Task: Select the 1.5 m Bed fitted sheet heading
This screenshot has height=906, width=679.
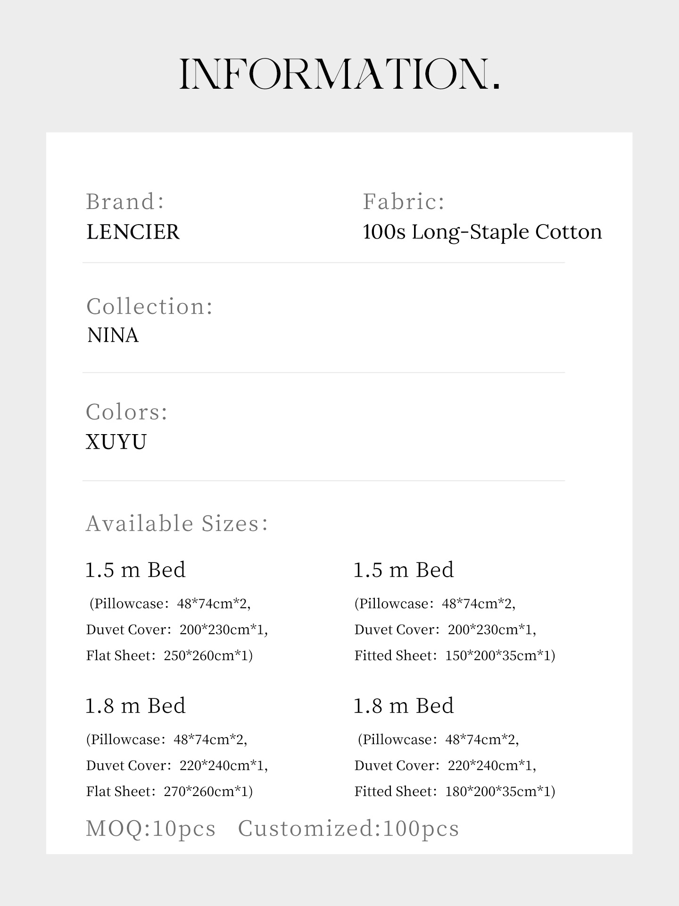Action: click(x=404, y=570)
